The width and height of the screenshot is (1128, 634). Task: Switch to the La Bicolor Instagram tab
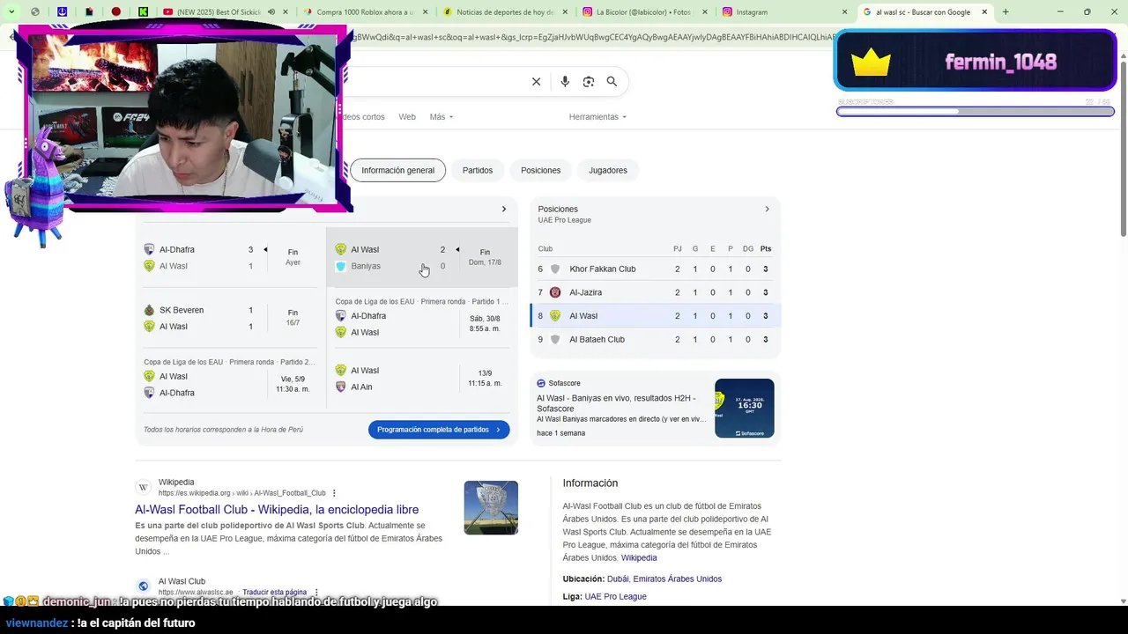[x=645, y=12]
